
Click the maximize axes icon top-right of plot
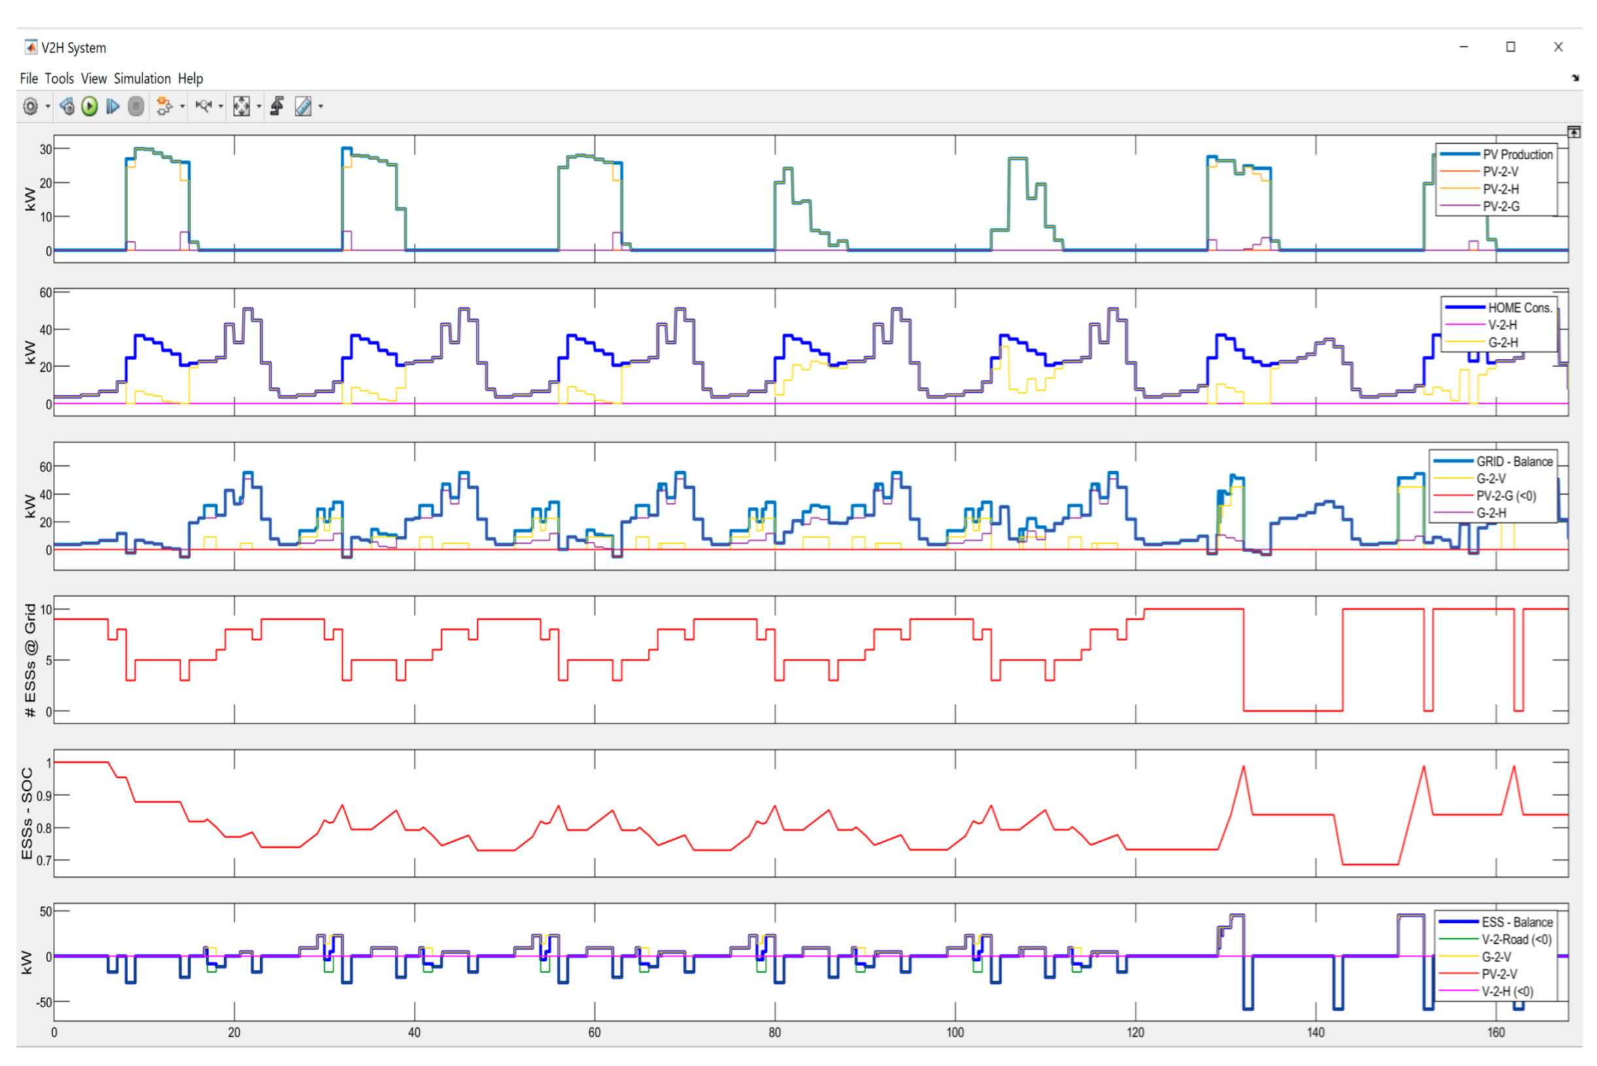click(1574, 132)
